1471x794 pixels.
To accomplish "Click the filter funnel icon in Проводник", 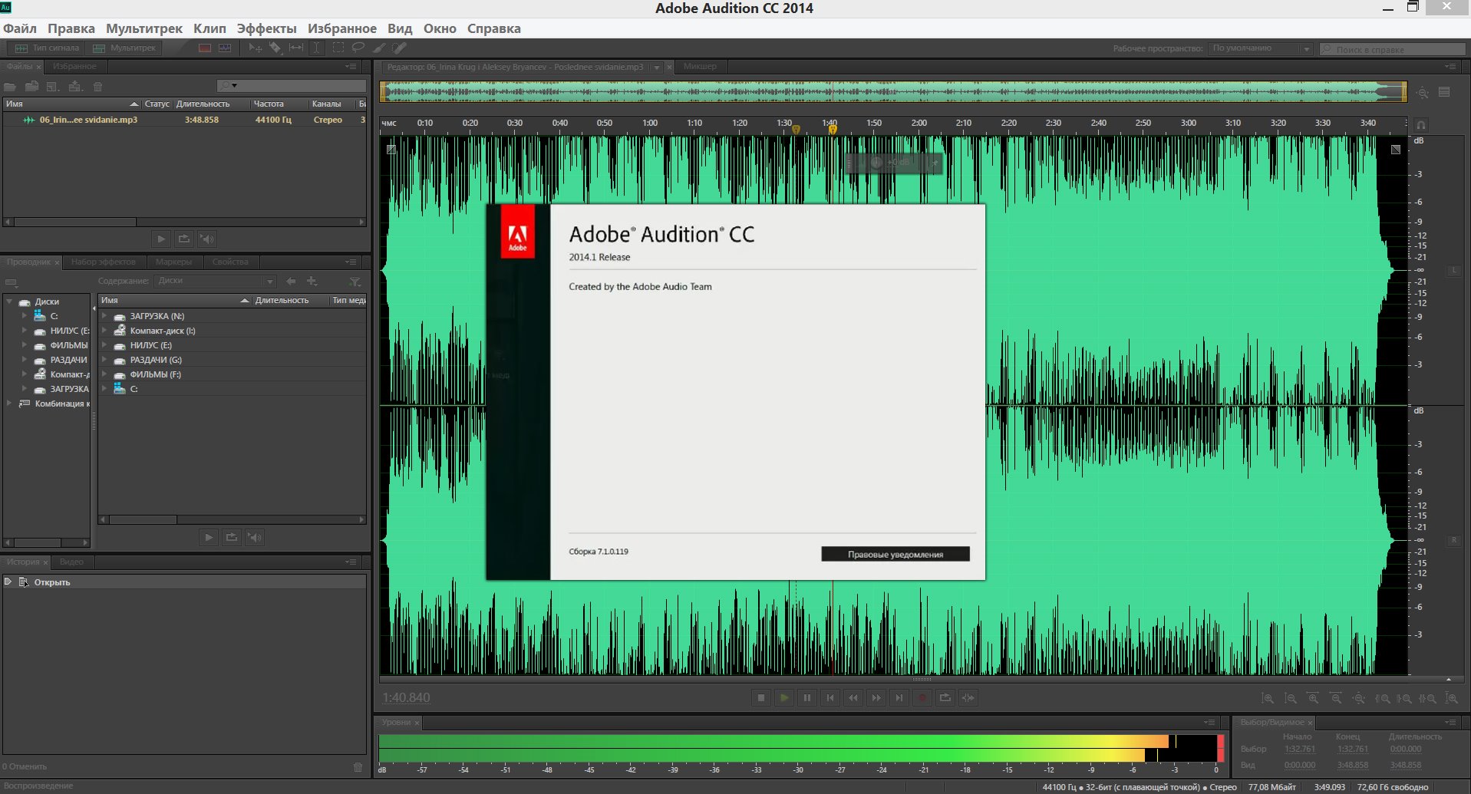I will (355, 282).
